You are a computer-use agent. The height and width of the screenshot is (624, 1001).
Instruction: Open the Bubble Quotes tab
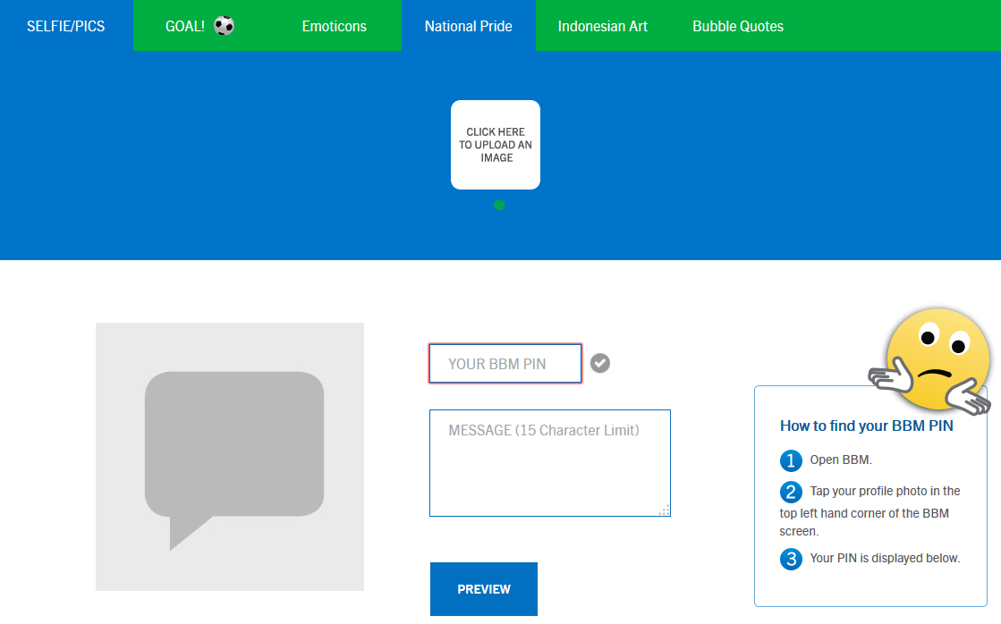click(738, 26)
